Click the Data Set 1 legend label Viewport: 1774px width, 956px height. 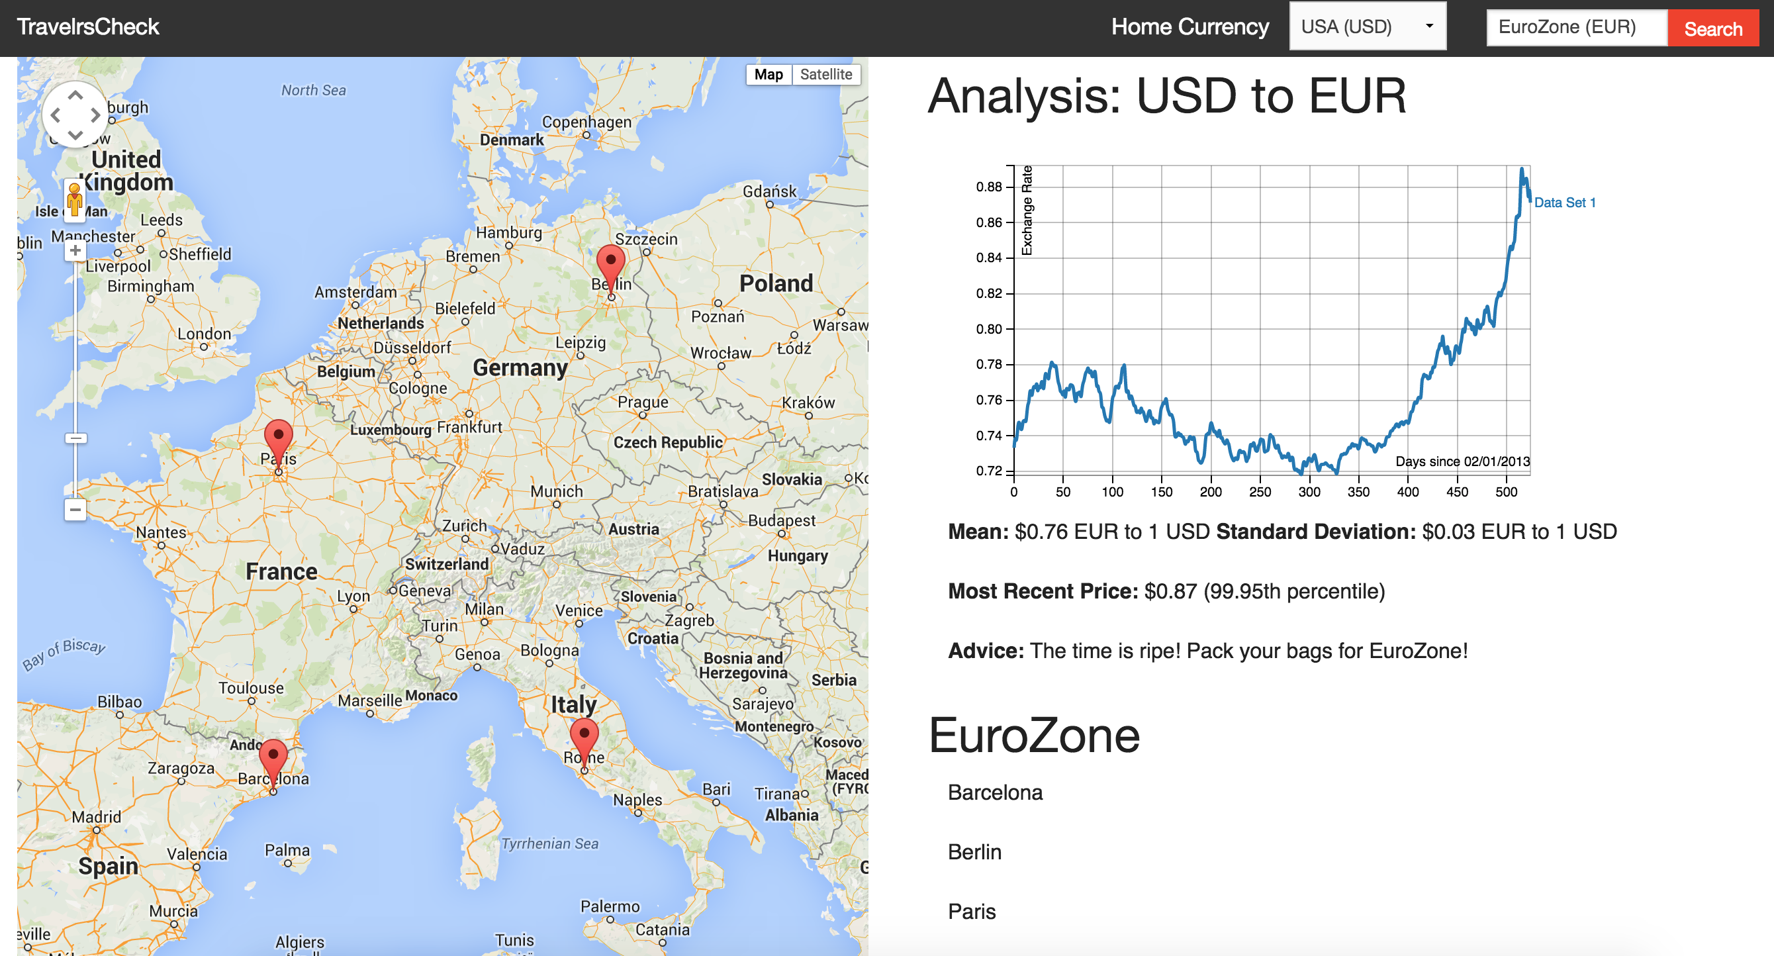(x=1564, y=203)
